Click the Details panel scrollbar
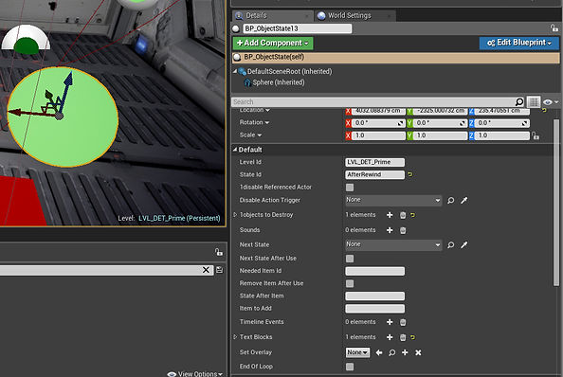The image size is (563, 377). point(556,203)
